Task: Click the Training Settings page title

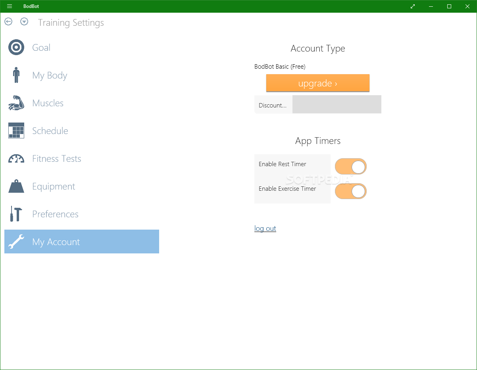Action: 71,23
